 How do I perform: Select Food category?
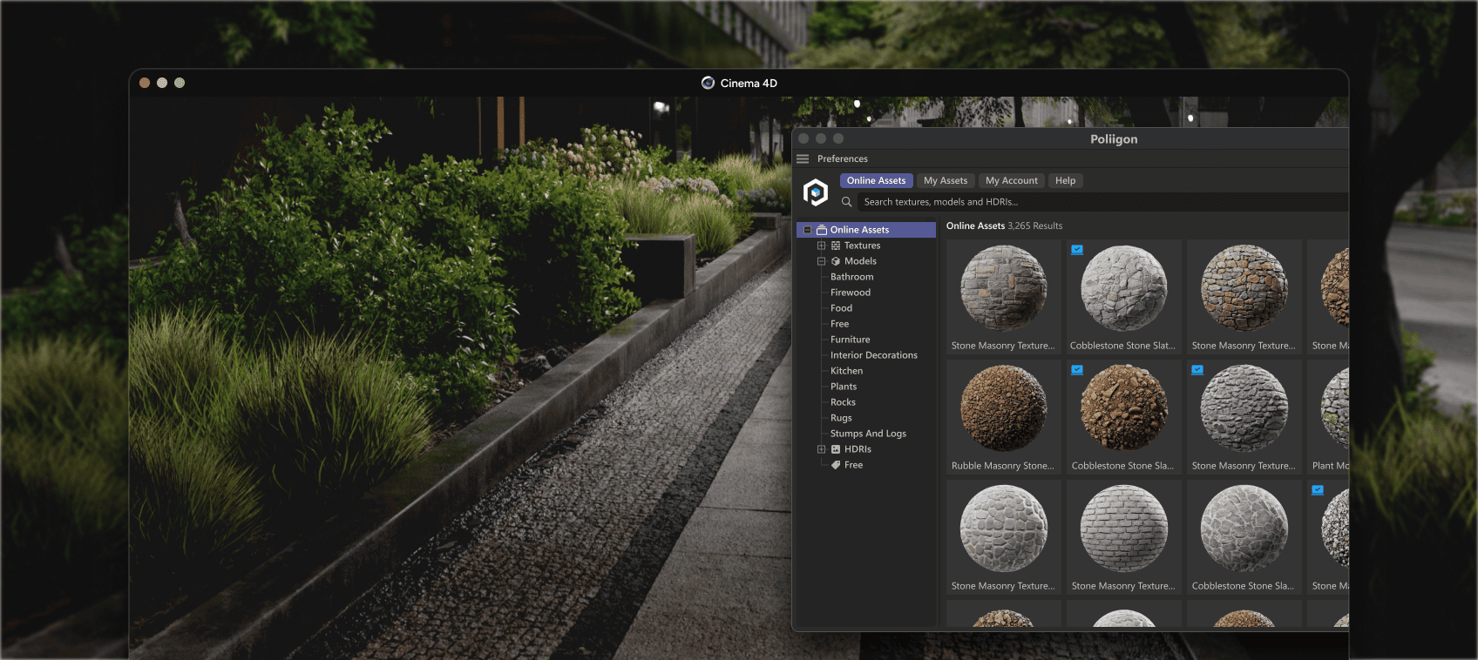tap(841, 308)
